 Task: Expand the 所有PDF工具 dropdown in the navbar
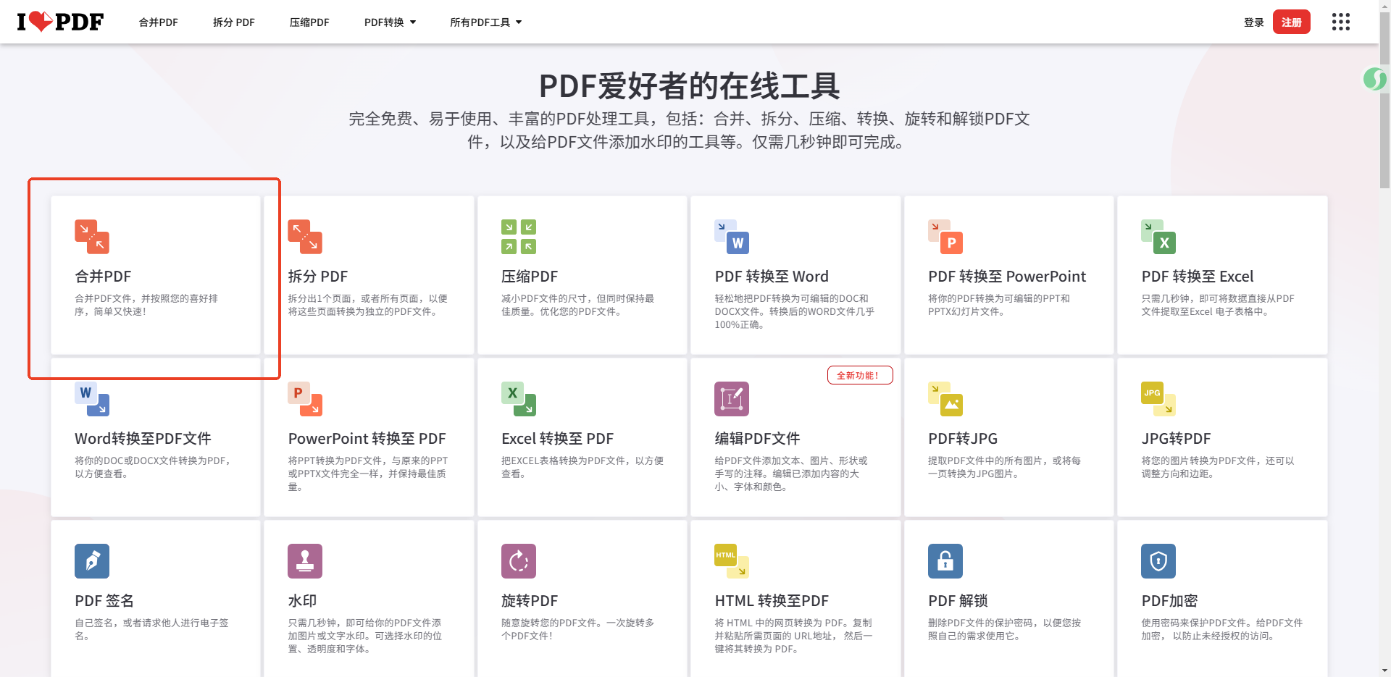point(486,22)
